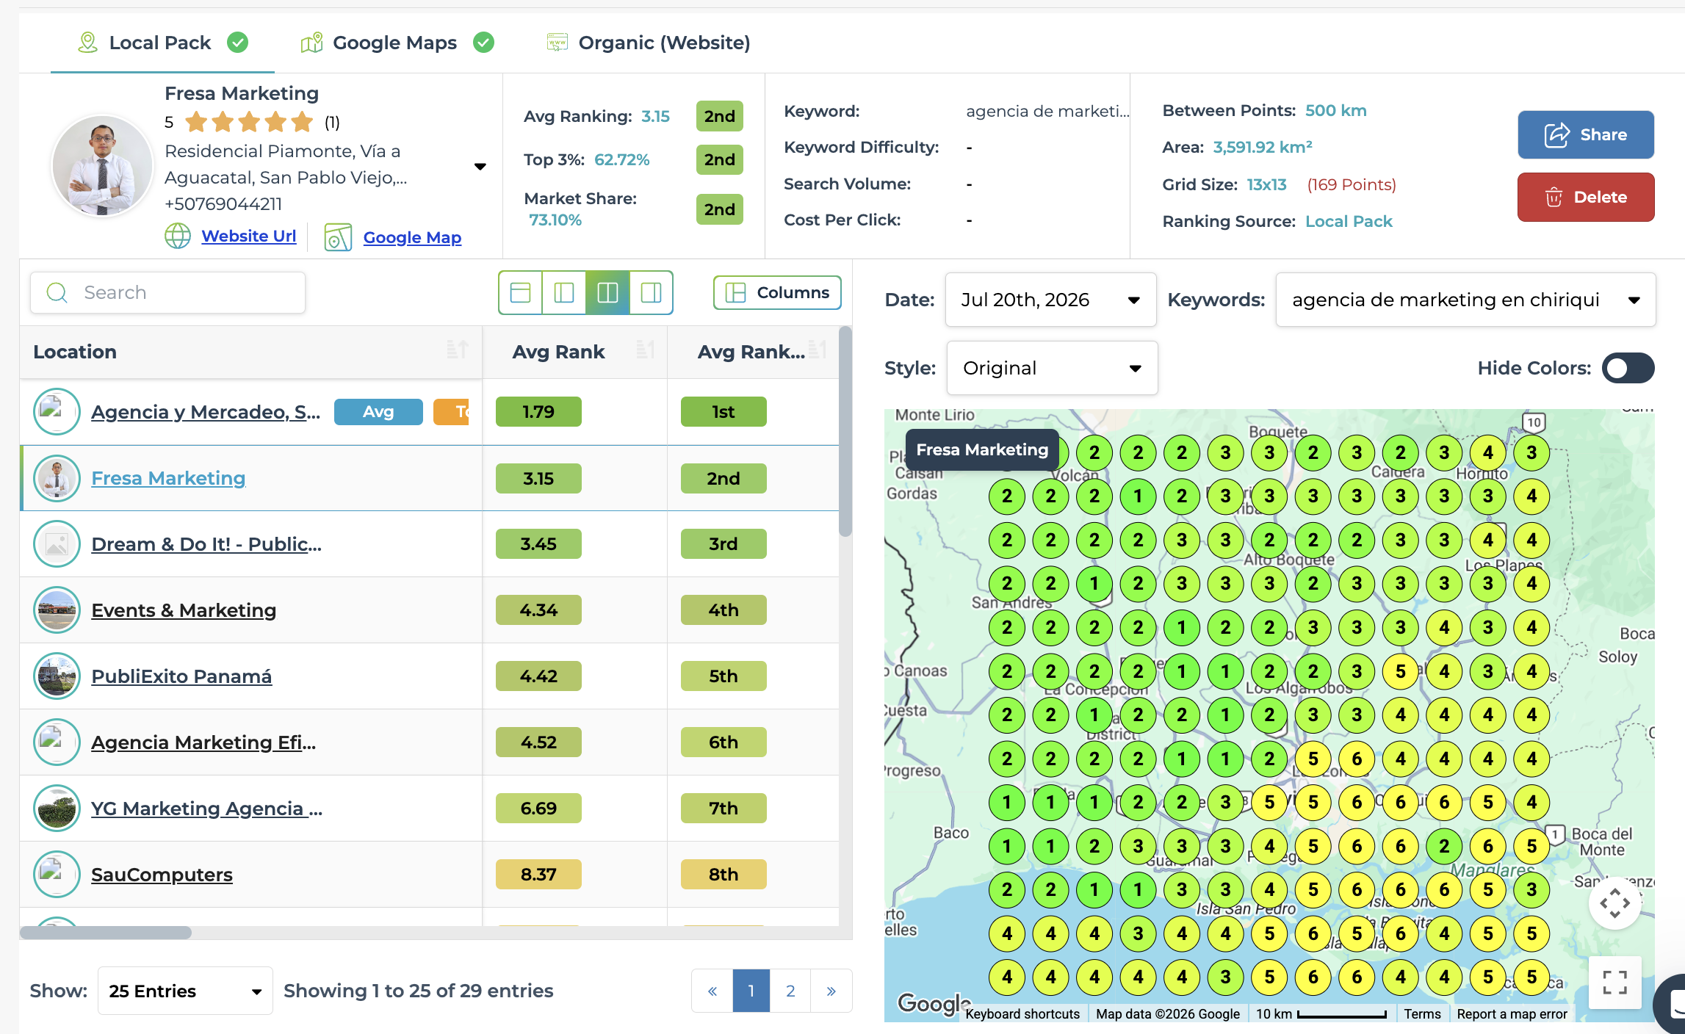Select the full-width table layout icon
The width and height of the screenshot is (1685, 1034).
(521, 293)
